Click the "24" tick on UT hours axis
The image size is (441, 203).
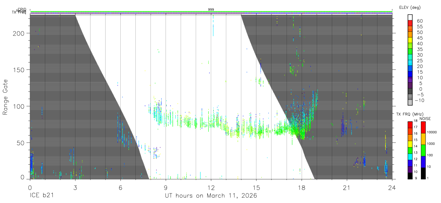tap(392, 188)
